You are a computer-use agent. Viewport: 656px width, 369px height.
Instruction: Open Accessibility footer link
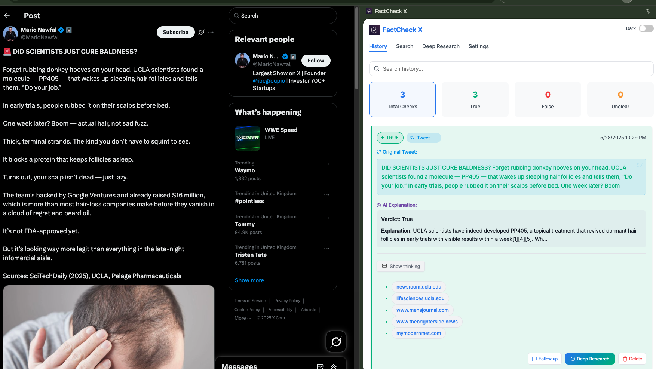coord(281,310)
